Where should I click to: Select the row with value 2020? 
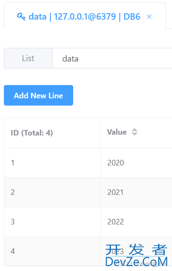(x=88, y=163)
